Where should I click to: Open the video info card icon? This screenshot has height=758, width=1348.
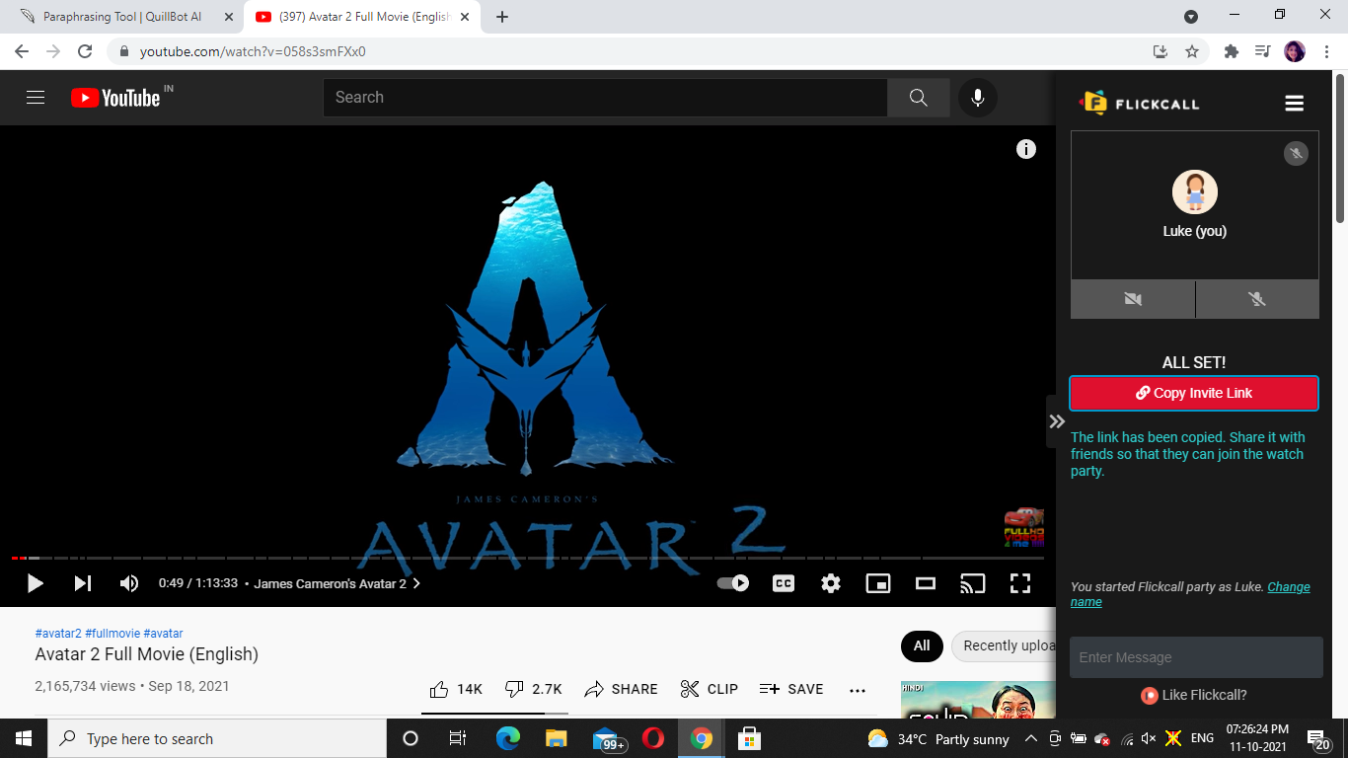(x=1026, y=149)
